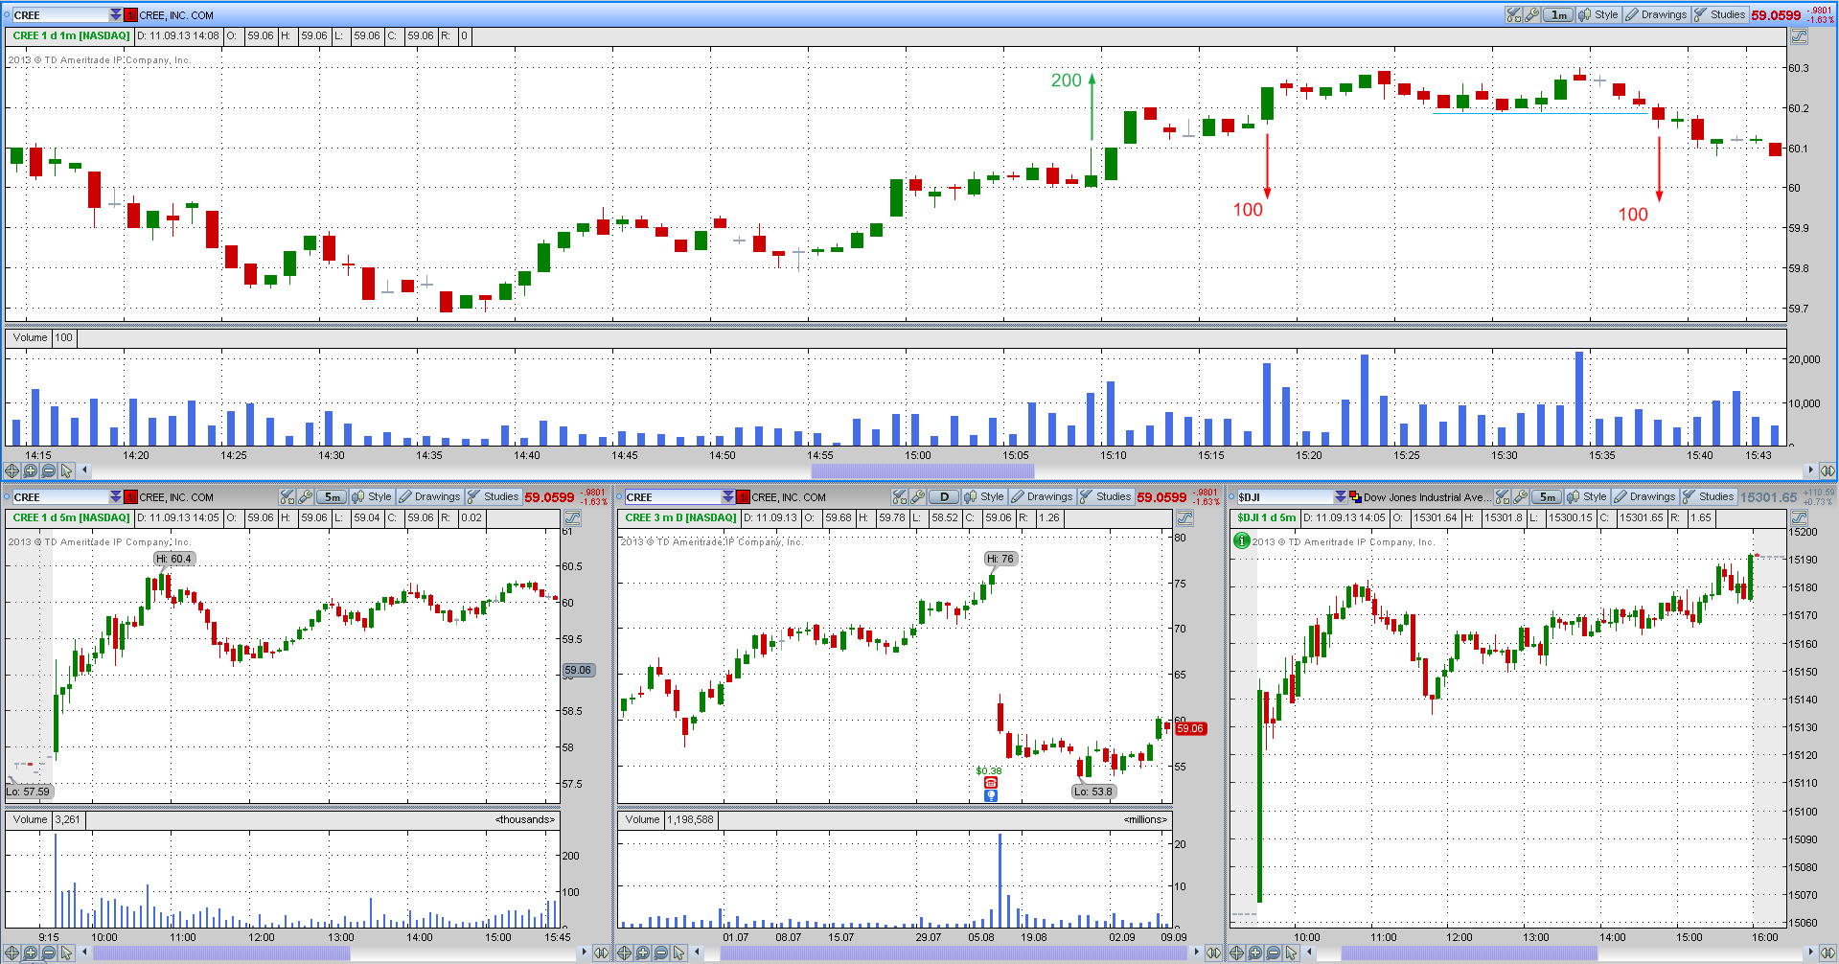Select the pointer cursor tool under the top chart
This screenshot has height=964, width=1839.
pos(66,471)
